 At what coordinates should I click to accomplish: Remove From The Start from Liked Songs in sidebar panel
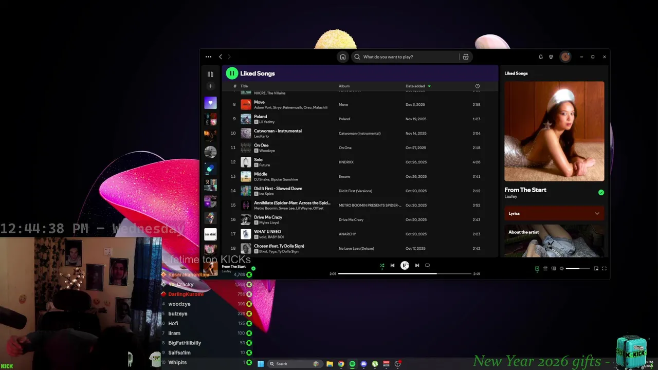point(601,192)
